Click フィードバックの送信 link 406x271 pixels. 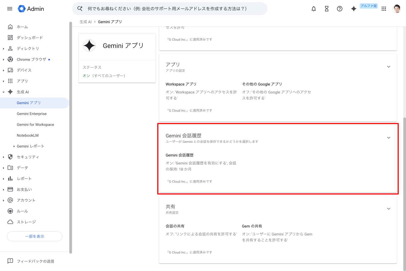35,261
